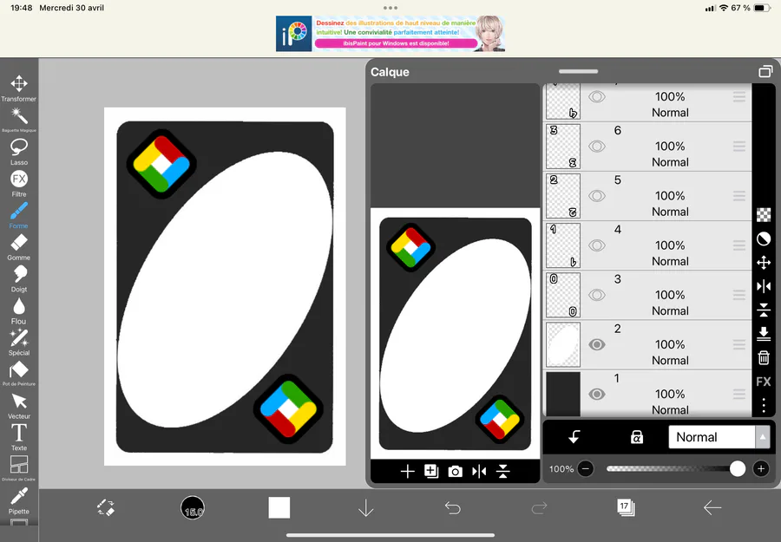Hide layer 1 with its eye icon

tap(597, 395)
